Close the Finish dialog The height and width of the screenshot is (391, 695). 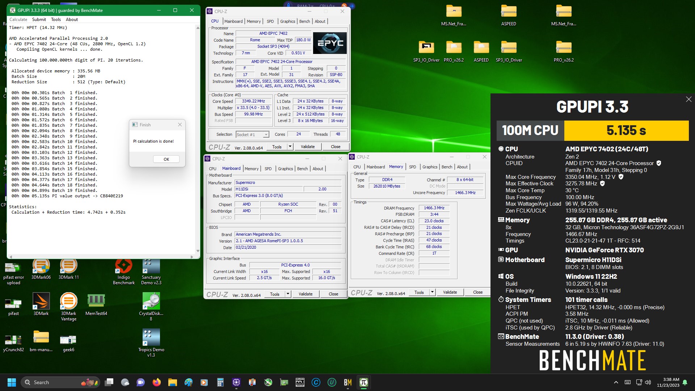180,125
